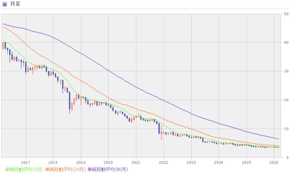Image resolution: width=291 pixels, height=173 pixels.
Task: Pick the 2022 year axis label
Action: click(x=163, y=162)
